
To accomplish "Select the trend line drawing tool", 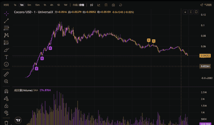I will click(x=6, y=21).
